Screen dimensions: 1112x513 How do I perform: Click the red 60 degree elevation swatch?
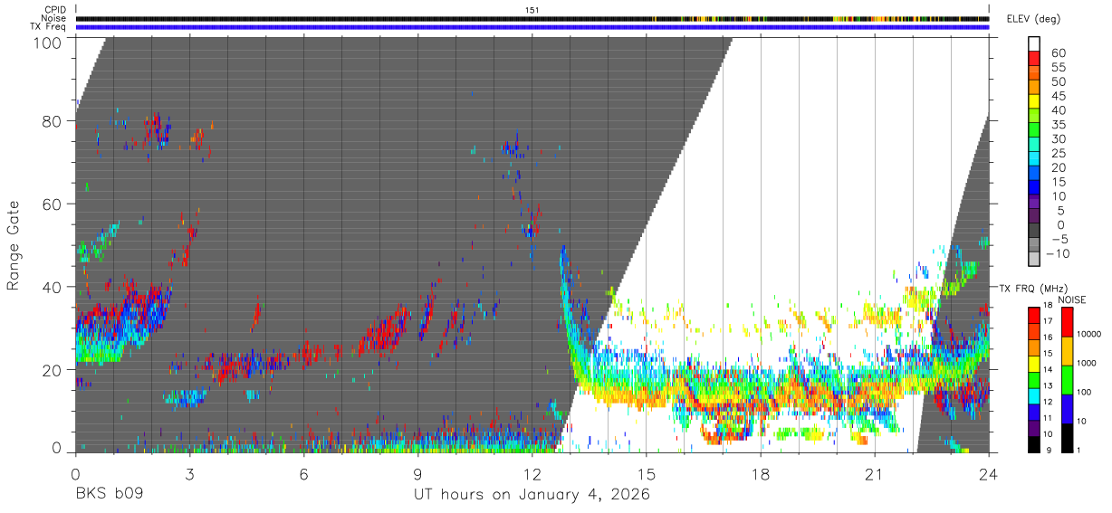point(1034,59)
